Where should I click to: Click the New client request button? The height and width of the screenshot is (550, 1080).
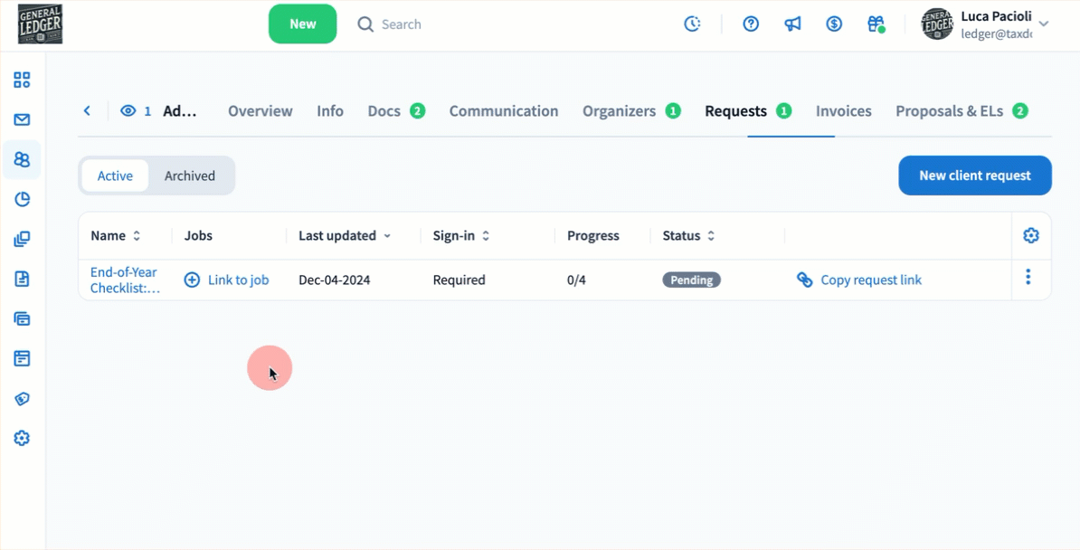coord(974,175)
